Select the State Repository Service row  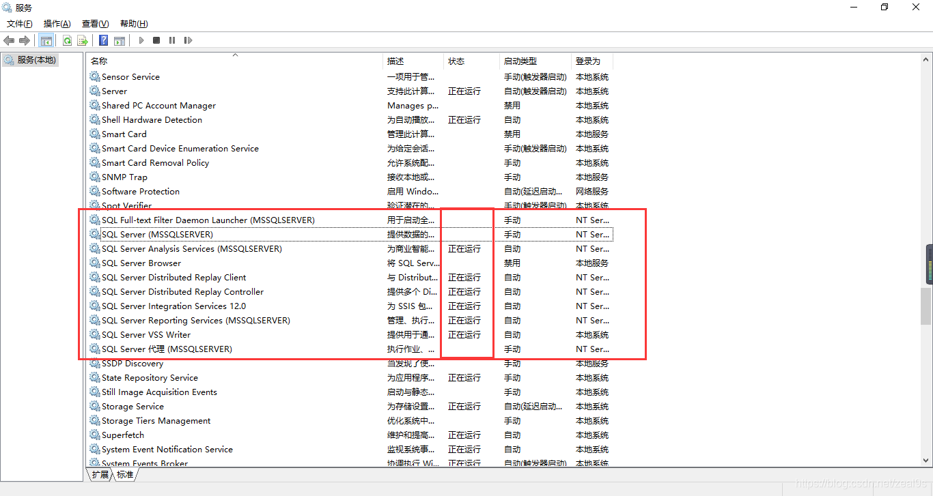click(x=350, y=378)
